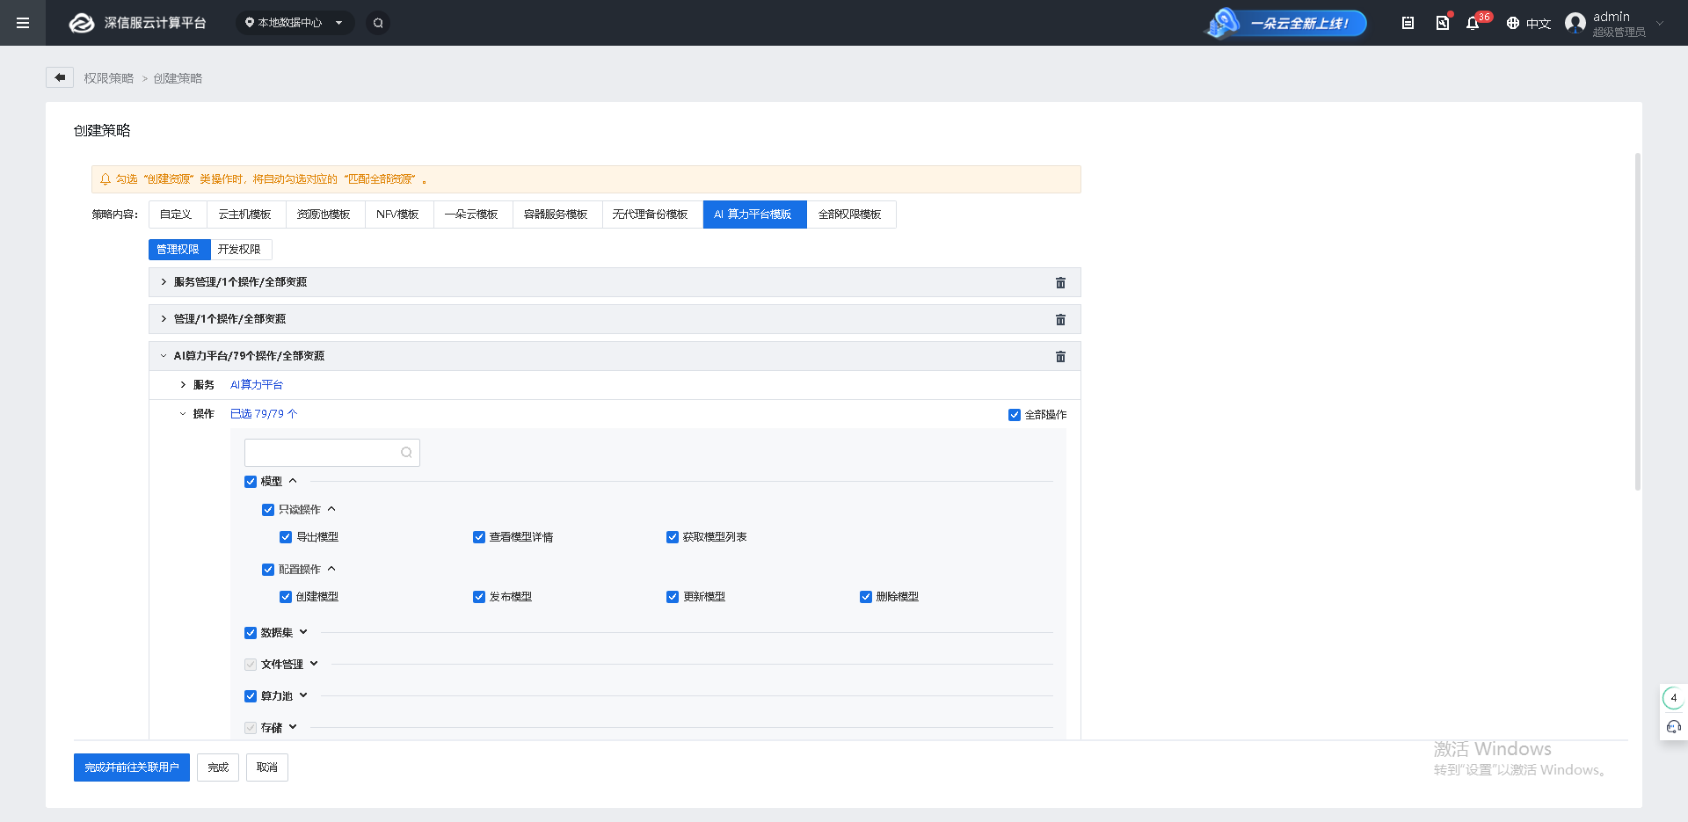This screenshot has width=1688, height=822.
Task: Uncheck the 导出模型 checkbox
Action: (x=286, y=537)
